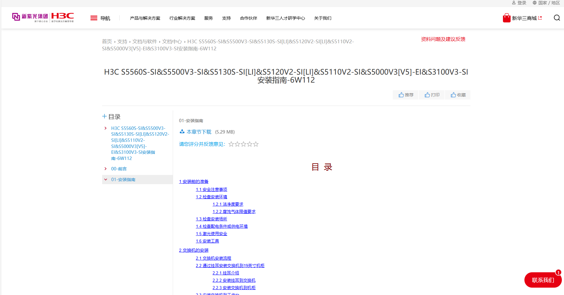Open section 2 交换机的安装

point(194,250)
